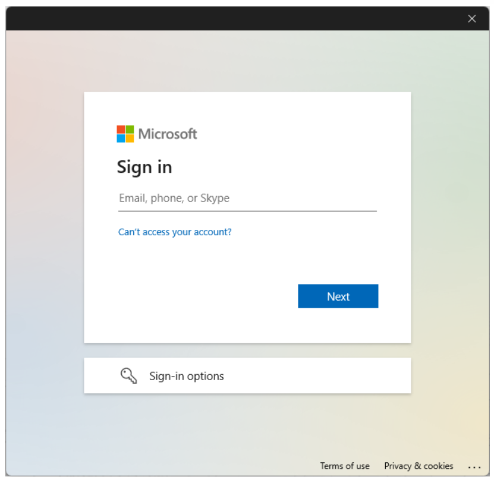Click the Microsoft wordmark text
The width and height of the screenshot is (494, 480).
(168, 134)
